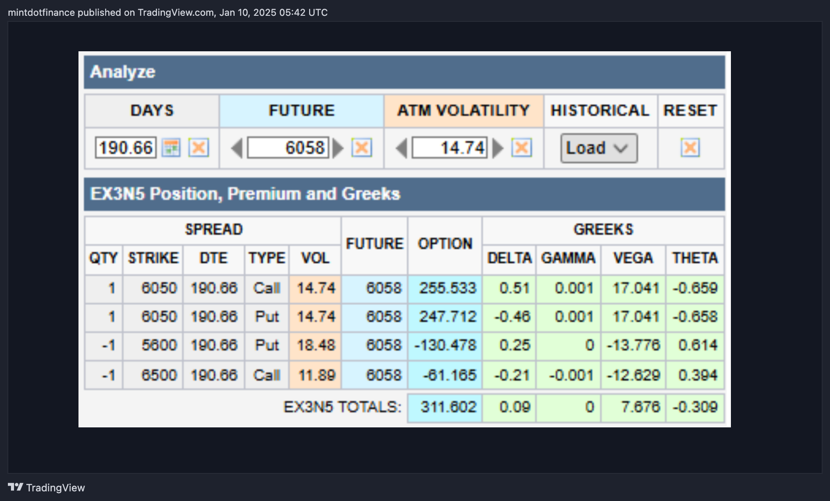Clear the Days value with its X icon
Screen dimensions: 830x501
click(x=199, y=148)
